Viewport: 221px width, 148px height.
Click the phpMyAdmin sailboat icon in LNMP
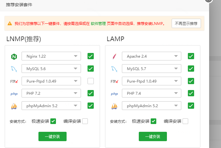[14, 106]
